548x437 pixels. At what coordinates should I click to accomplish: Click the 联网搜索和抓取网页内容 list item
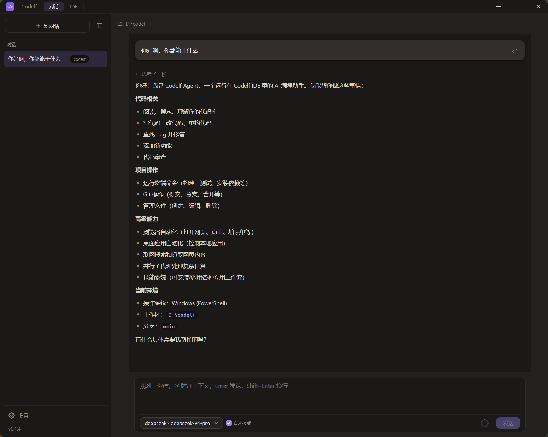(175, 255)
